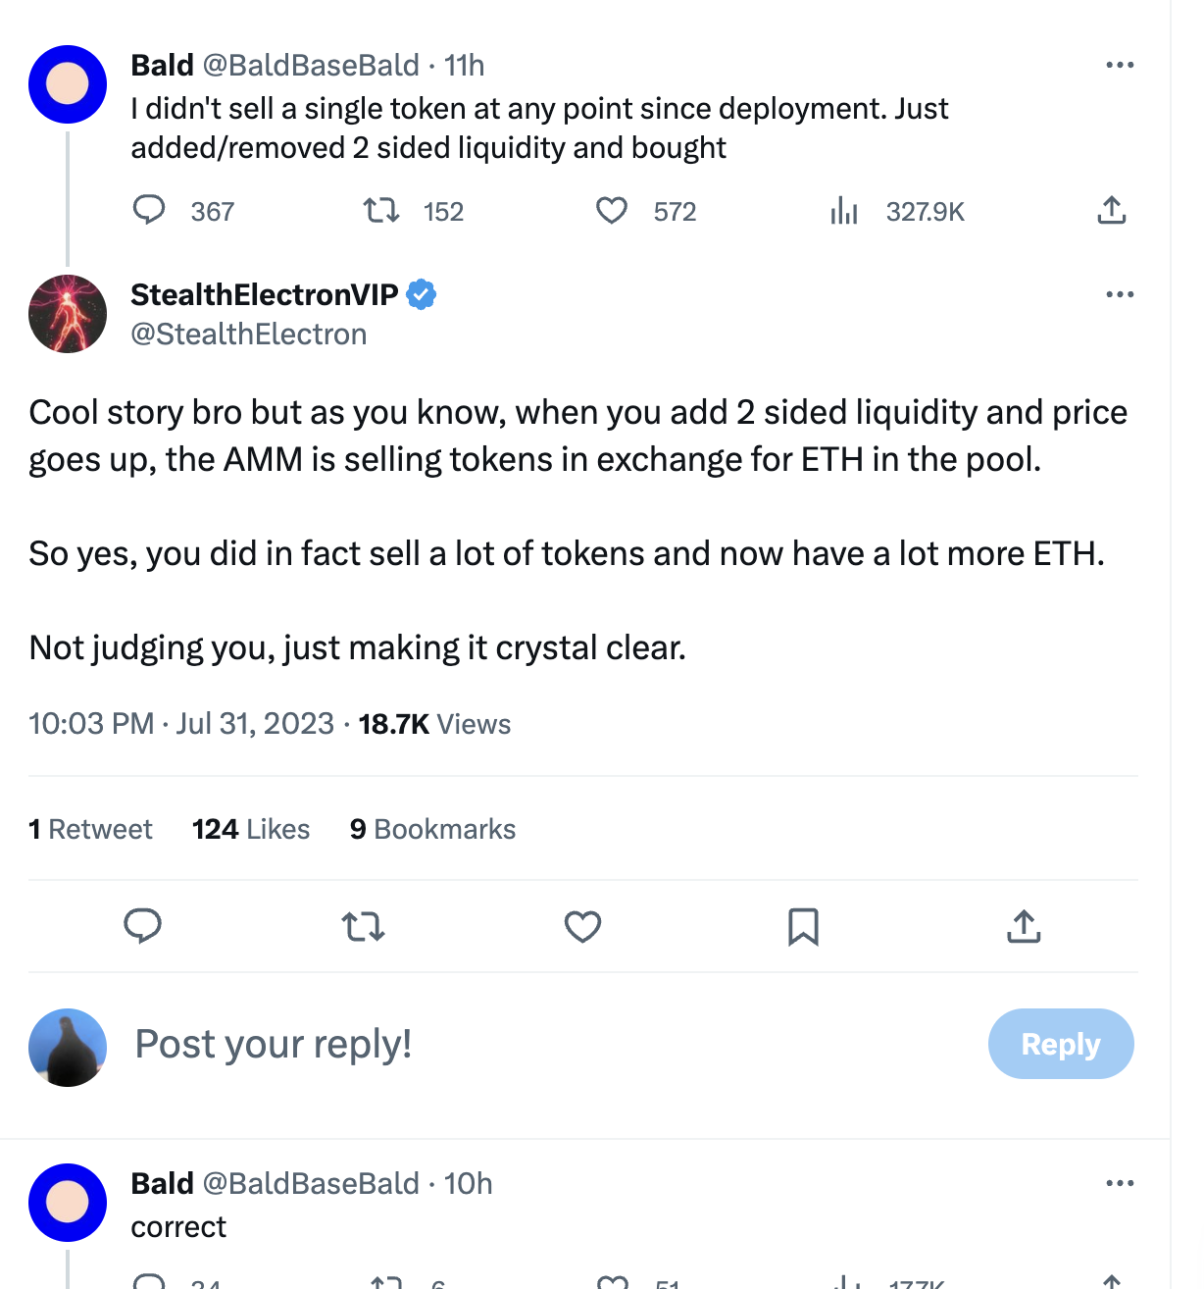The height and width of the screenshot is (1289, 1204).
Task: Open more options on Bald's first tweet
Action: [x=1119, y=65]
